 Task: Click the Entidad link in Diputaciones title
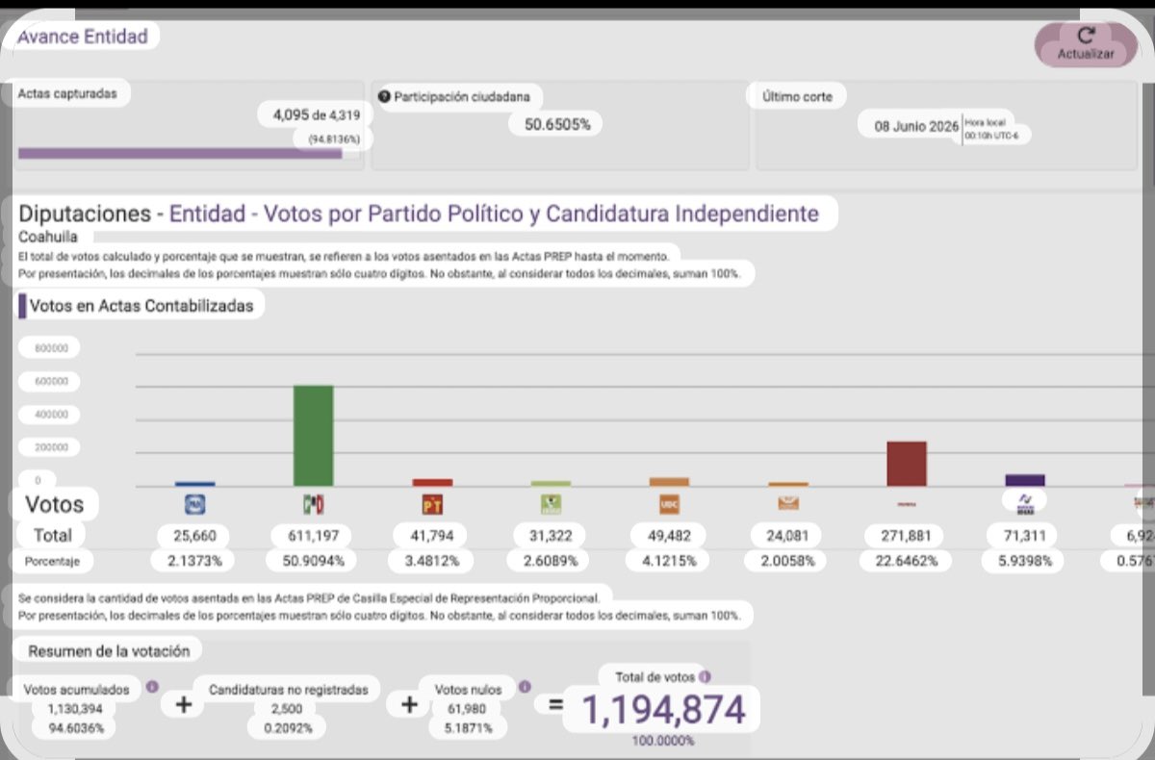point(207,213)
